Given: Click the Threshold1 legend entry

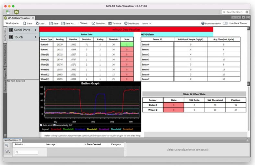Looking at the screenshot, I should click(x=92, y=129).
